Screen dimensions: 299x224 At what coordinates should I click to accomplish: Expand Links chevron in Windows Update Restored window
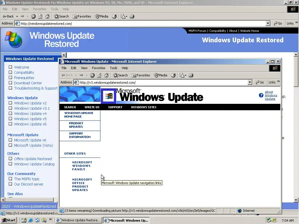(297, 23)
